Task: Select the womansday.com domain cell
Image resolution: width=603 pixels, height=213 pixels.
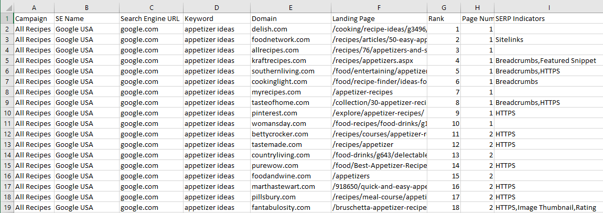Action: pos(290,123)
